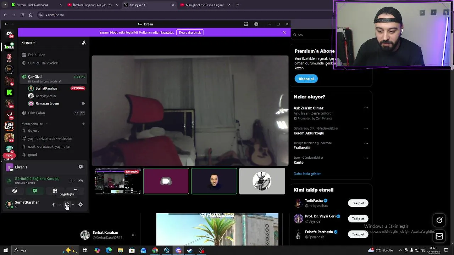Expand the kirean server name dropdown

tap(28, 42)
